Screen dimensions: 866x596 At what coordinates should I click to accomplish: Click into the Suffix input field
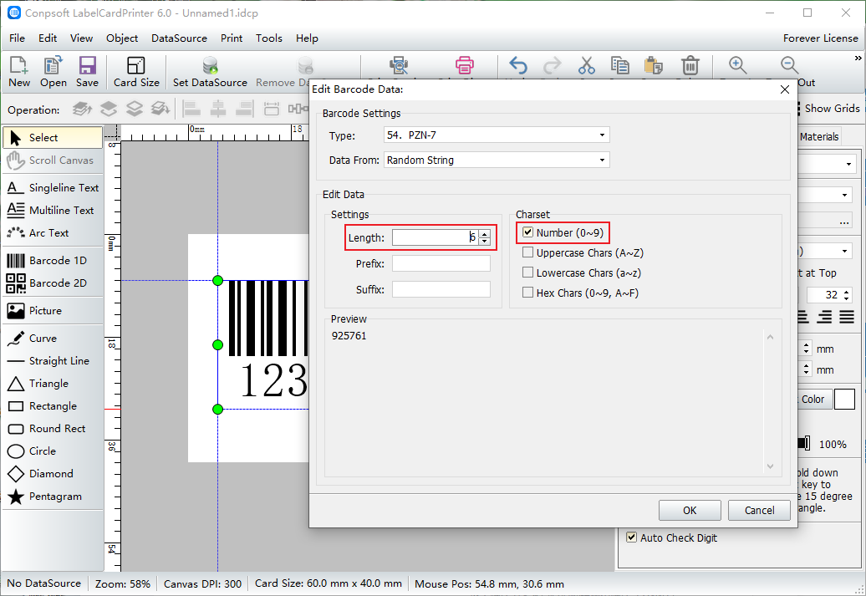click(x=441, y=289)
